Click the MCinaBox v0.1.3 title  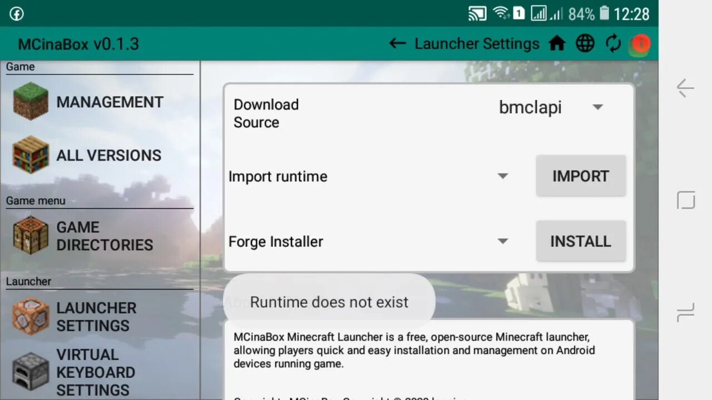tap(78, 44)
